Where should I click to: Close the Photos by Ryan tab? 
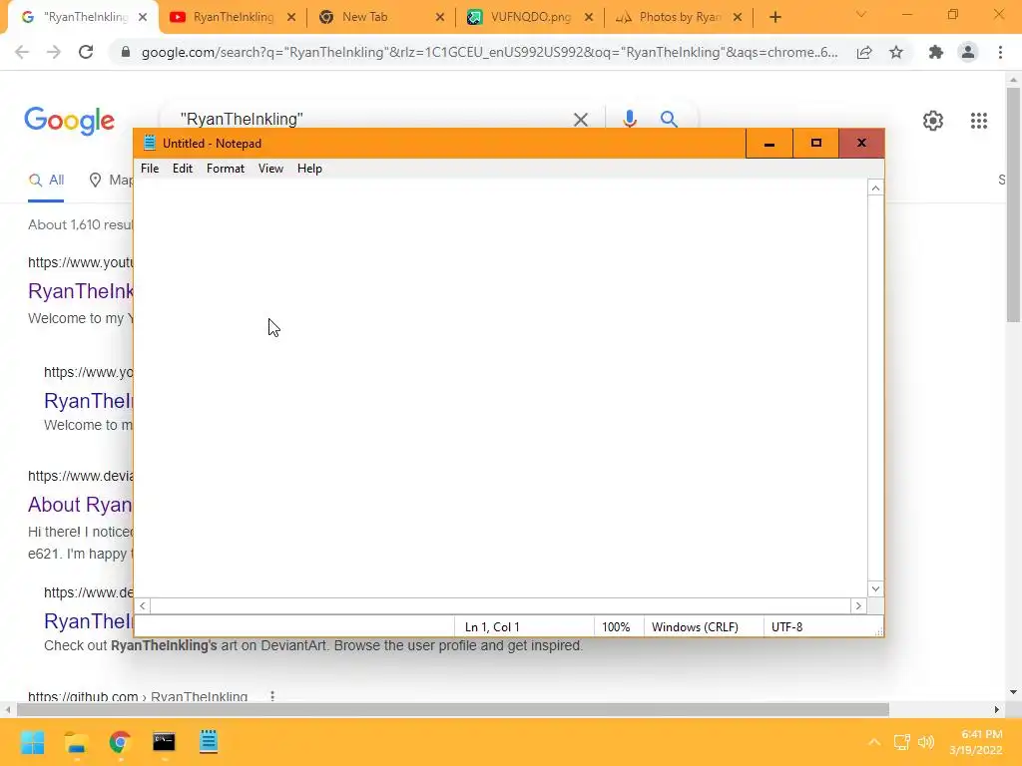coord(738,18)
